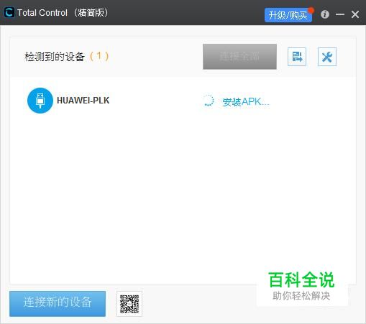Click the Total Control logo icon

point(9,12)
